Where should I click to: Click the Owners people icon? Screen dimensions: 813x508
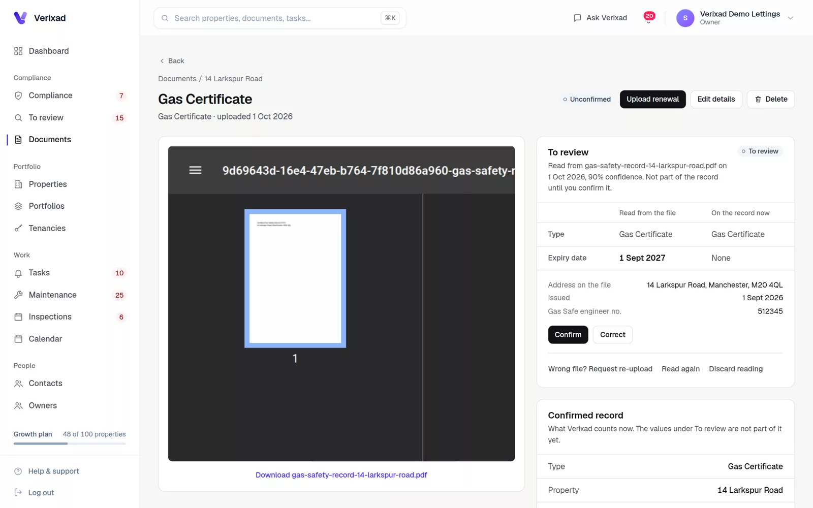18,406
